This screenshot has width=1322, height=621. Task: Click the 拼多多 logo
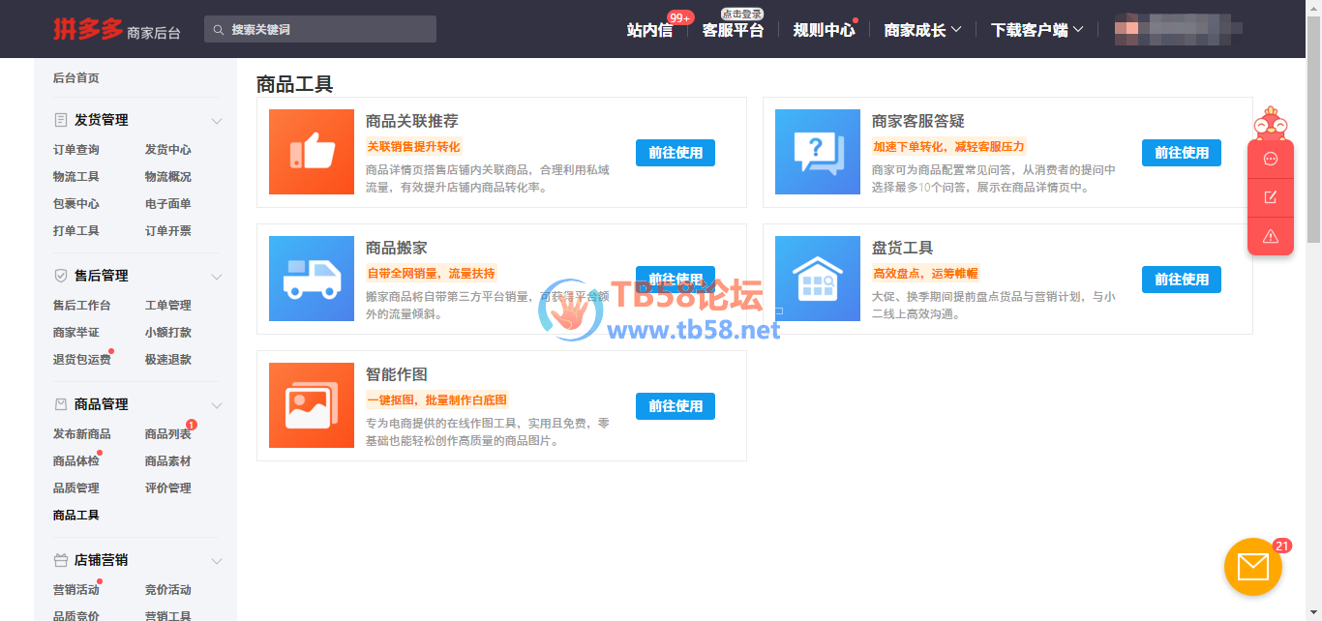click(x=88, y=29)
